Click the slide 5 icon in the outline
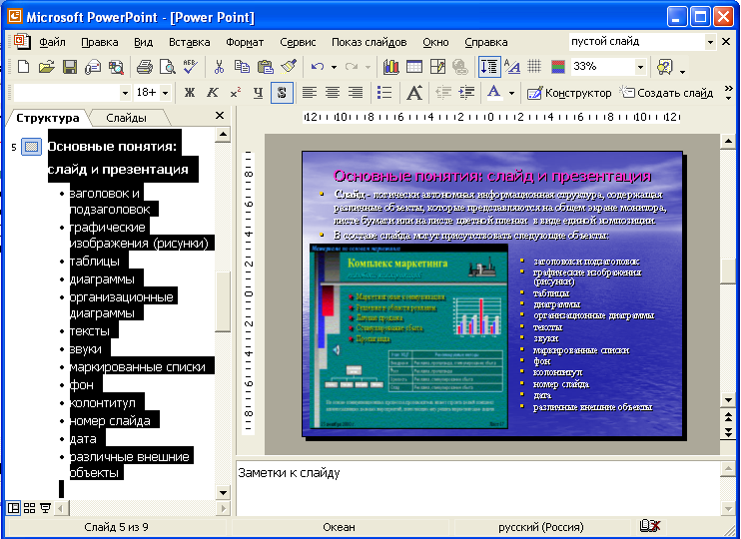The width and height of the screenshot is (741, 539). (x=32, y=147)
